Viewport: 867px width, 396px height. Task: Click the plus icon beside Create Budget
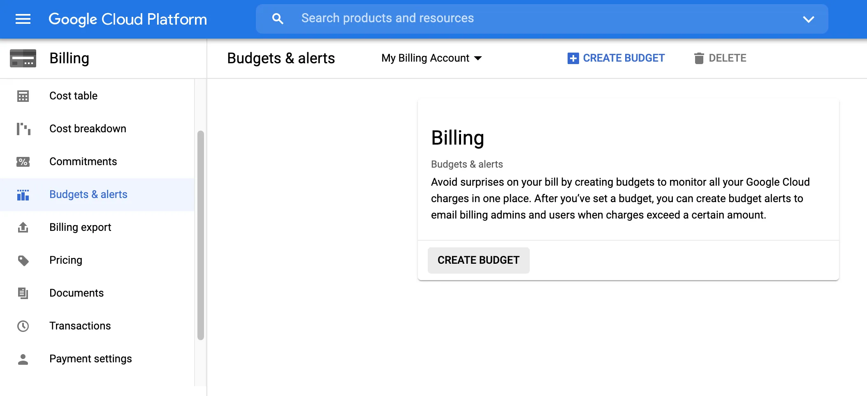(x=573, y=58)
